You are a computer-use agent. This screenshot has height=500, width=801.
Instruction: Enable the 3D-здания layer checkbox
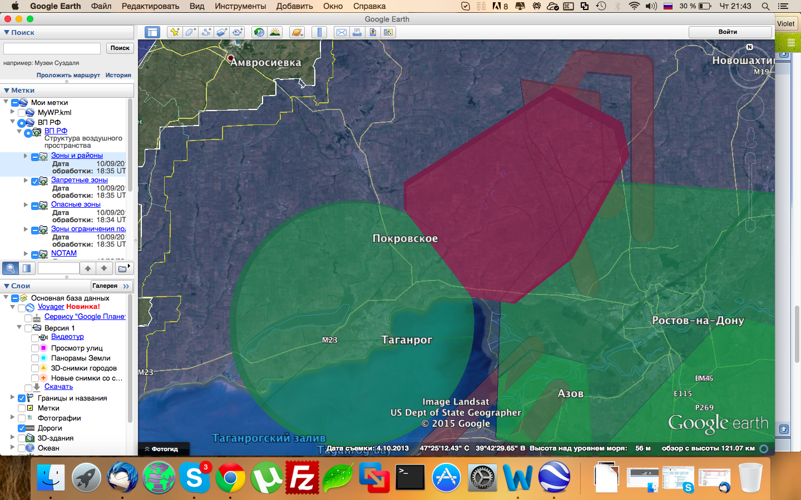pos(22,438)
